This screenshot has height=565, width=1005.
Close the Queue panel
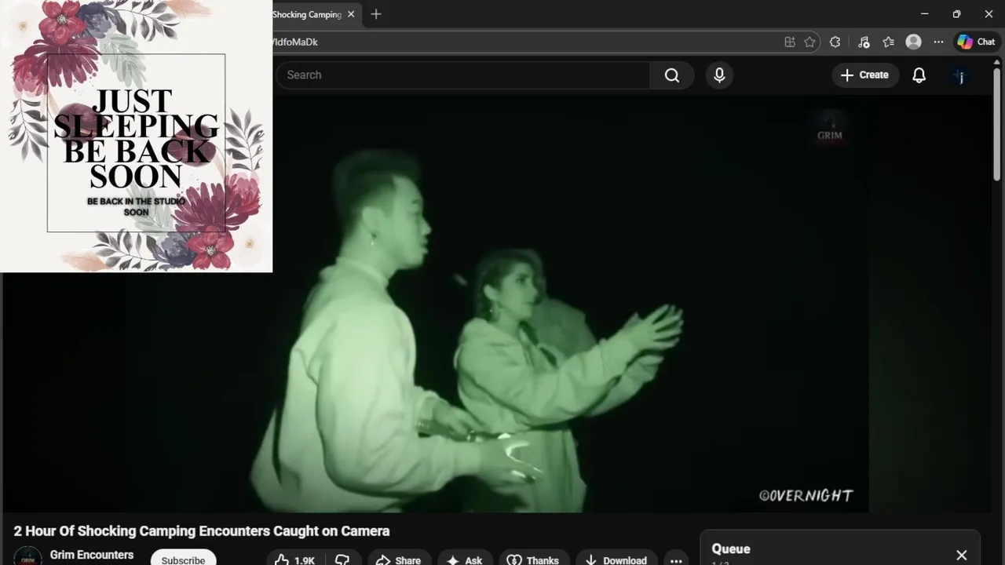coord(962,555)
